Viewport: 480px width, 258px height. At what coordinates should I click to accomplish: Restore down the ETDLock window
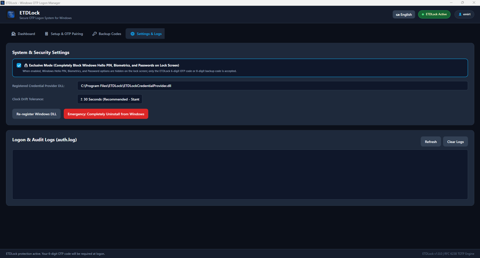pos(462,3)
